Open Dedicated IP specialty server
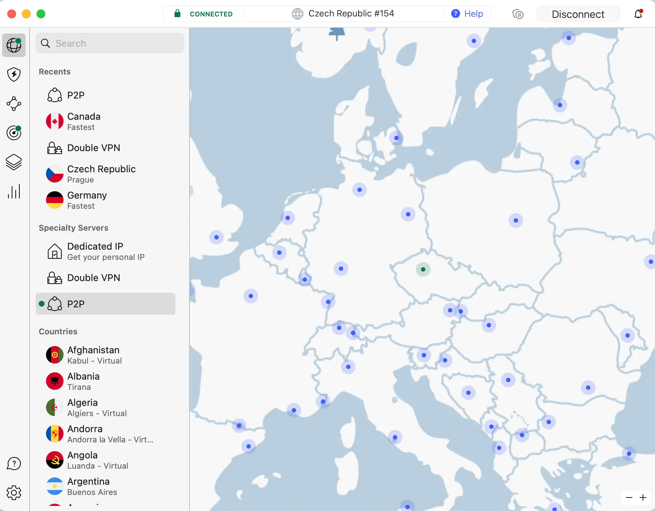 pos(106,251)
